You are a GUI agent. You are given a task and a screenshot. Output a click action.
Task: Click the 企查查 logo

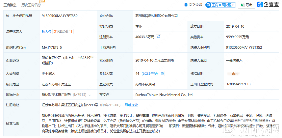coord(268,4)
